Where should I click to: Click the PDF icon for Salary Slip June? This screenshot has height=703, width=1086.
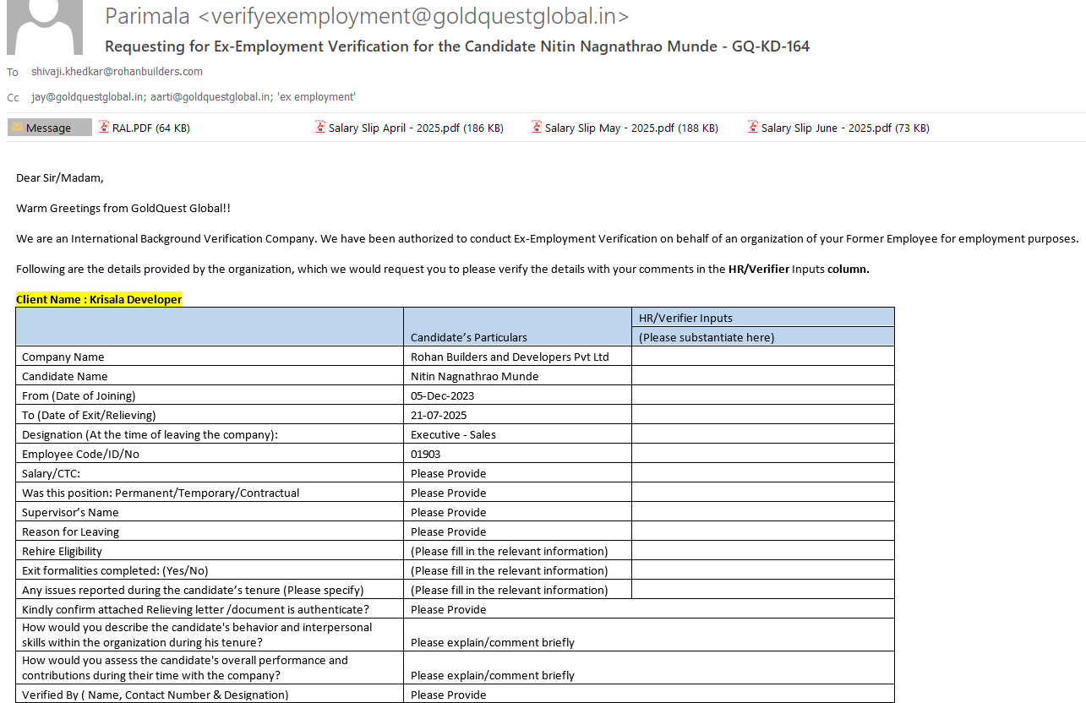(753, 128)
